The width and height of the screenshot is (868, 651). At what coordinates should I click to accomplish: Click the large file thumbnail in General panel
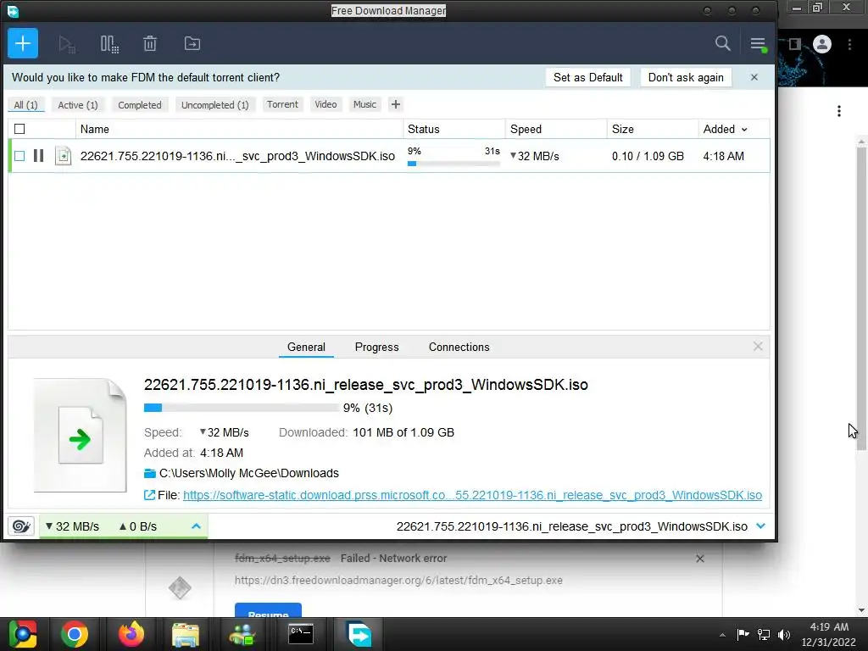click(81, 435)
